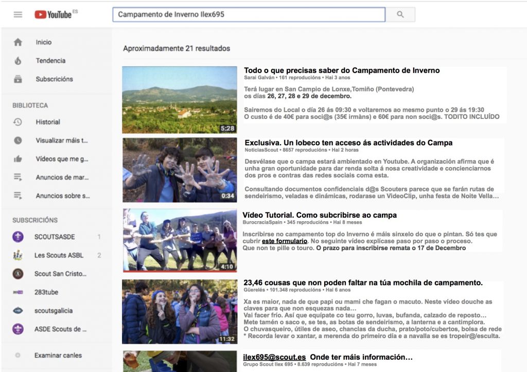Open the SCOUTSASDE channel avatar
The height and width of the screenshot is (372, 527).
pyautogui.click(x=18, y=237)
